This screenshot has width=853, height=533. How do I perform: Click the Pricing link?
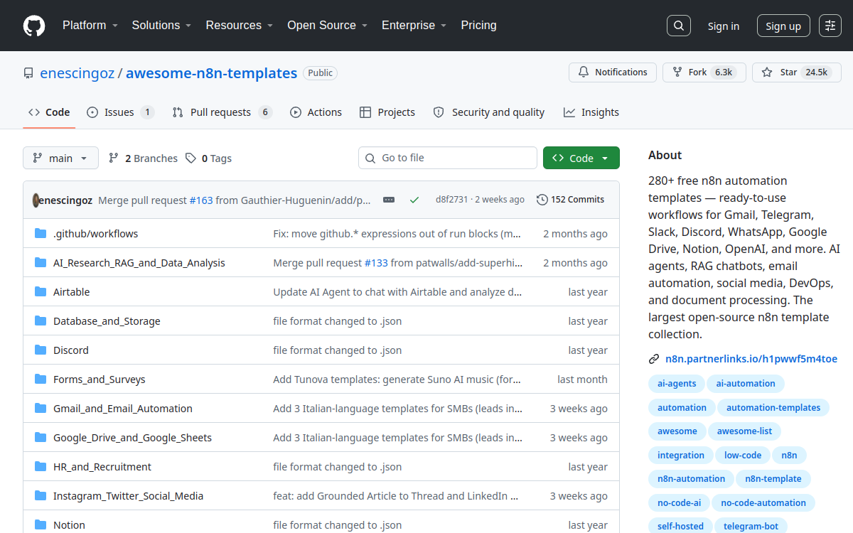pyautogui.click(x=478, y=26)
